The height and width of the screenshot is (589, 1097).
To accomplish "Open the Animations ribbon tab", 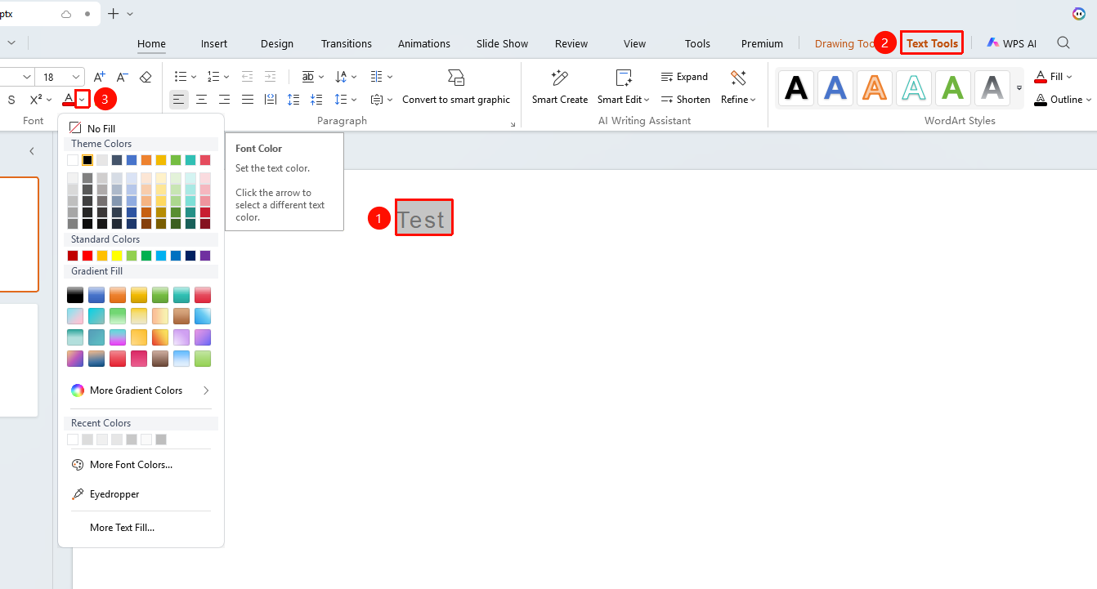I will click(x=424, y=43).
